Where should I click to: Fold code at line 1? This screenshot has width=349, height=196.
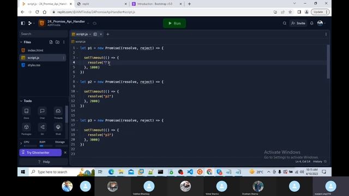[77, 48]
